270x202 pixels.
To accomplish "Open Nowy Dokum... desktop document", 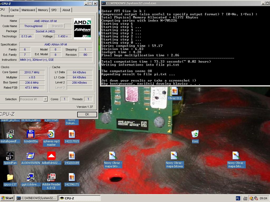I will [x=72, y=122].
